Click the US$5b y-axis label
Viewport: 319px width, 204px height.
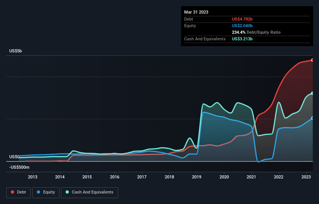[16, 51]
